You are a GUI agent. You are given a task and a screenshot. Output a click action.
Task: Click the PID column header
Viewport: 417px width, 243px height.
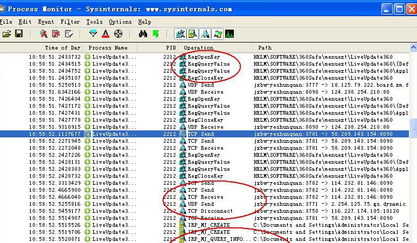[158, 48]
